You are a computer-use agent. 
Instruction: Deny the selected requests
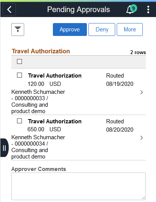(102, 30)
